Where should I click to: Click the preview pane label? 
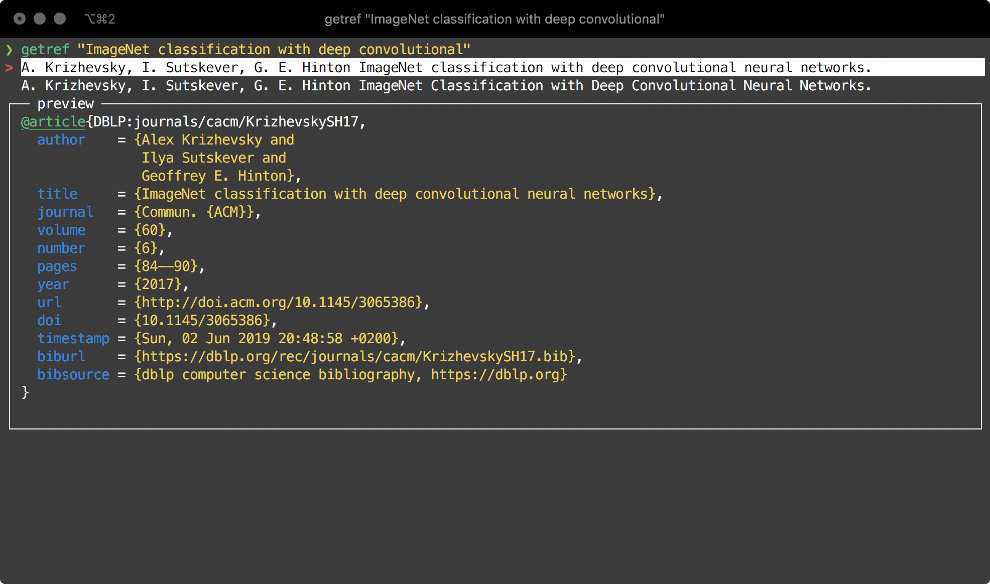point(65,104)
